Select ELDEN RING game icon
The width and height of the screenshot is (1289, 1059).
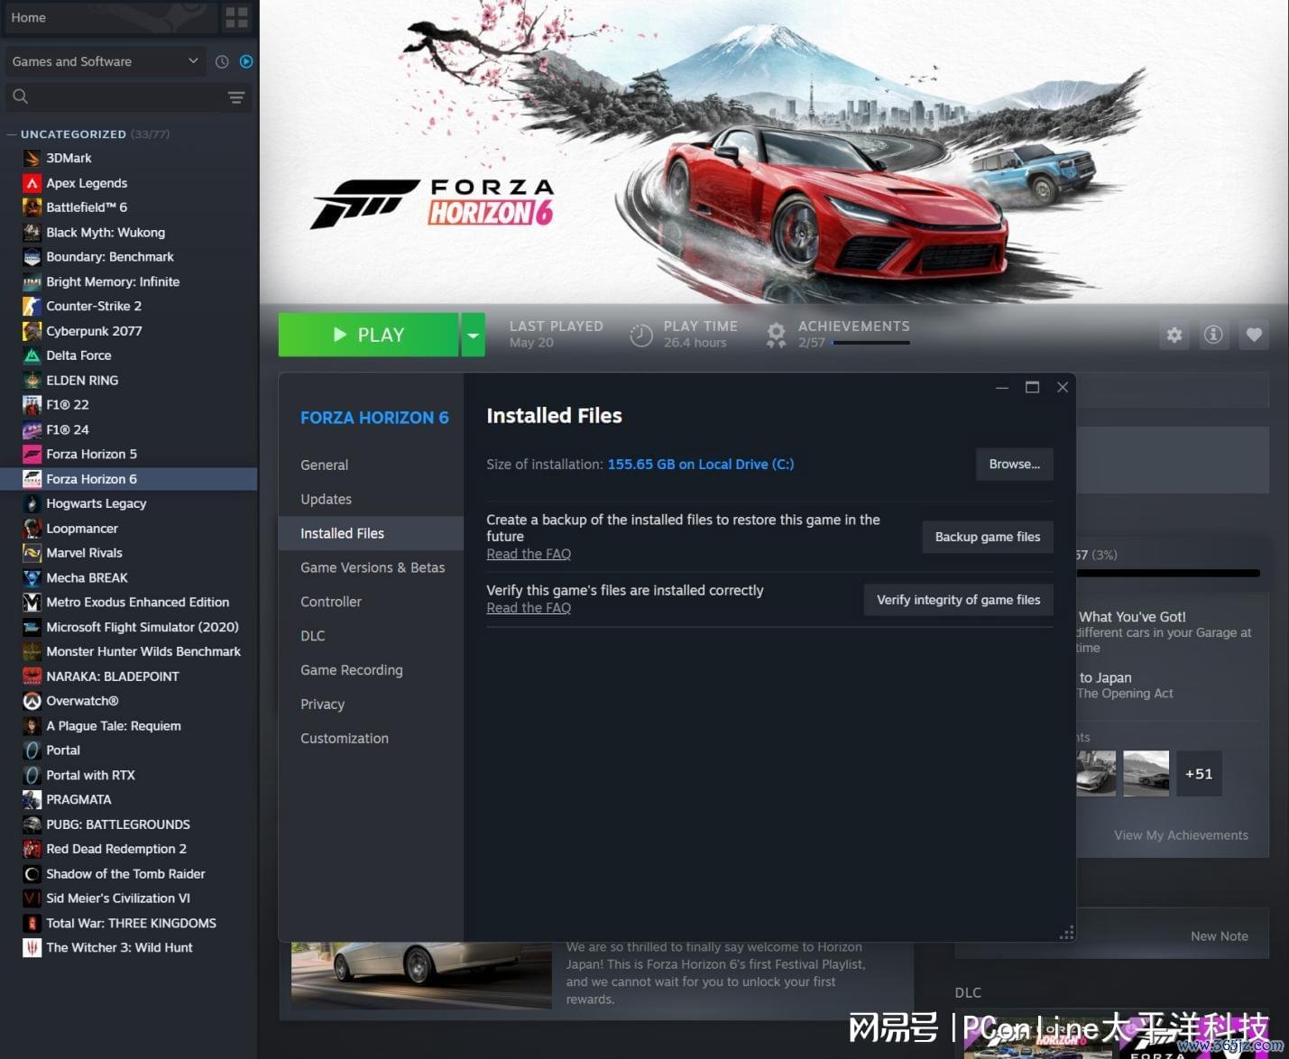32,380
